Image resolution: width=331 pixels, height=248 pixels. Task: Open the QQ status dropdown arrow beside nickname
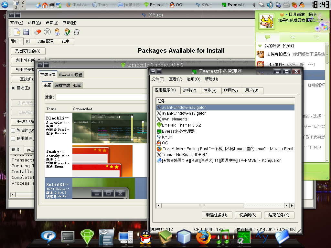tap(286, 15)
